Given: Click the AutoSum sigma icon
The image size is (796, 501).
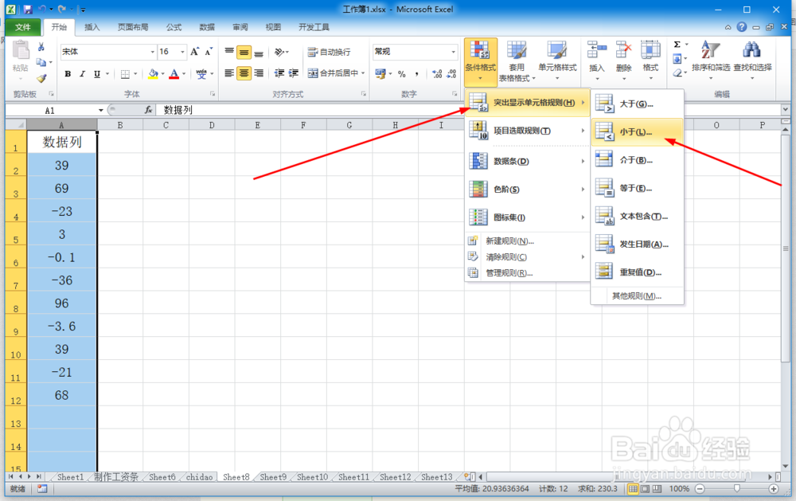Looking at the screenshot, I should 677,45.
